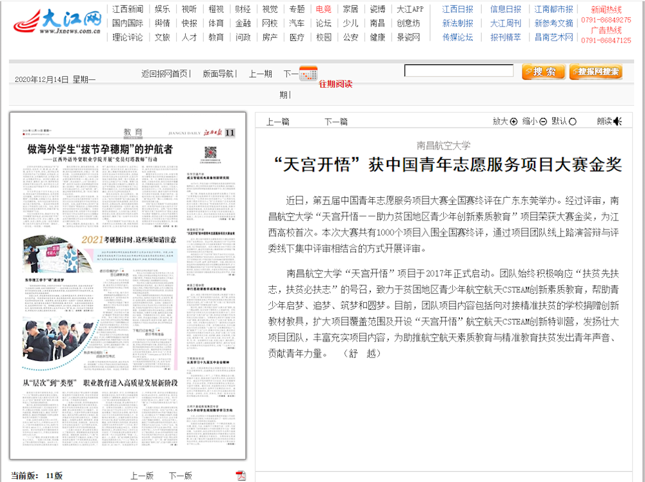Click headline 做海外学生拔节孕穗期的护航者 on page thumbnail
Viewport: 645px width, 482px height.
coord(99,149)
